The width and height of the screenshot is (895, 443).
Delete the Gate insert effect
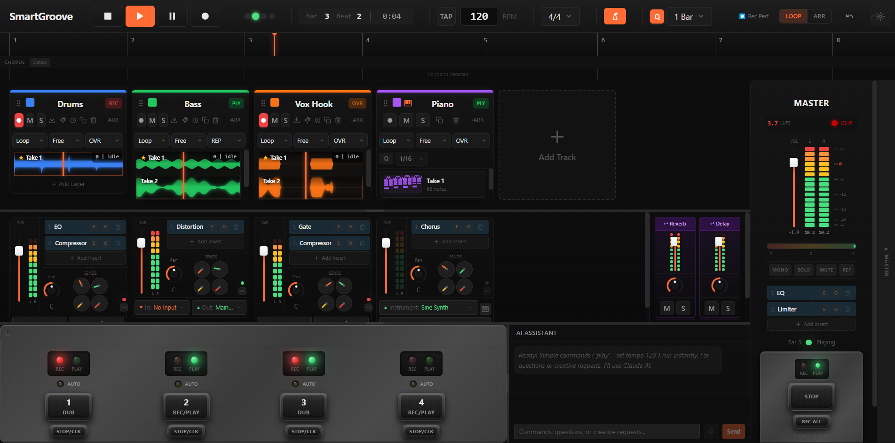[362, 227]
